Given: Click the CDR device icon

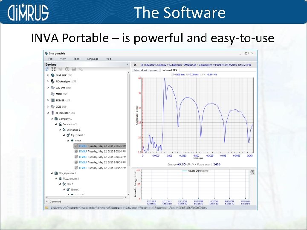Looking at the screenshot, I should pos(52,106).
